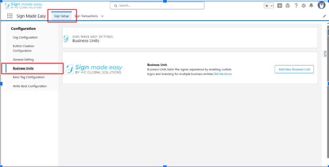Open General Setting in the sidebar
The height and width of the screenshot is (167, 329).
click(23, 59)
